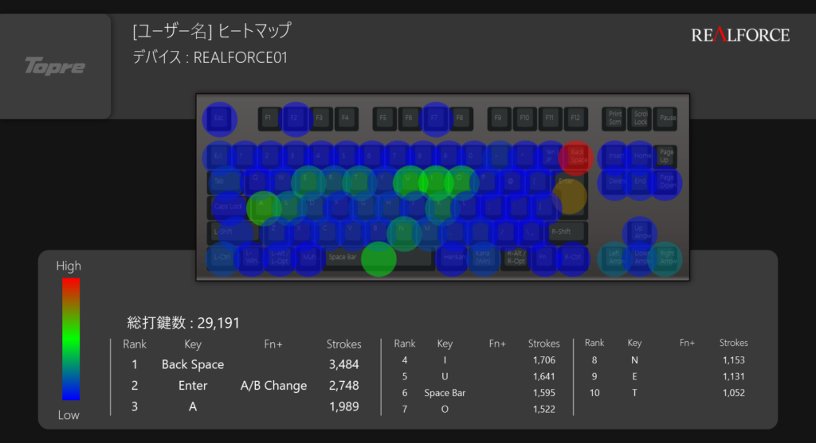Click the stroke count 2,748
The height and width of the screenshot is (443, 816).
pos(344,386)
